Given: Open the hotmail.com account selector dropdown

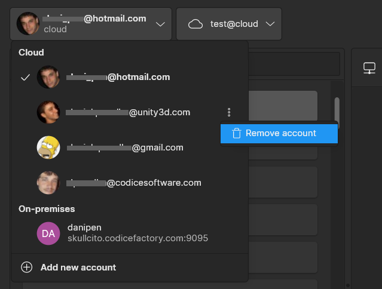Looking at the screenshot, I should (x=91, y=24).
